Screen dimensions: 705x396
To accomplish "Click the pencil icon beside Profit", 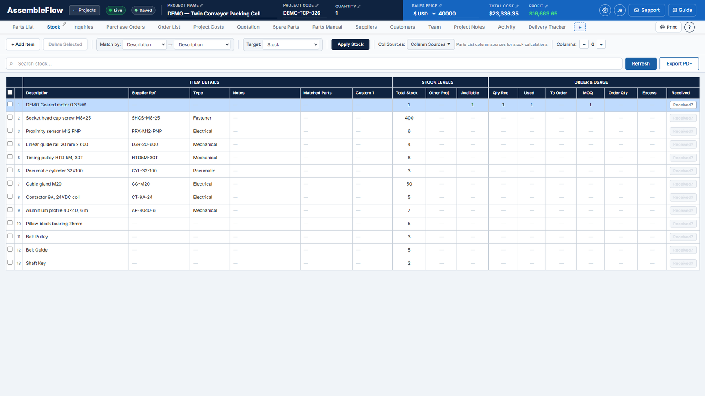I will 546,6.
